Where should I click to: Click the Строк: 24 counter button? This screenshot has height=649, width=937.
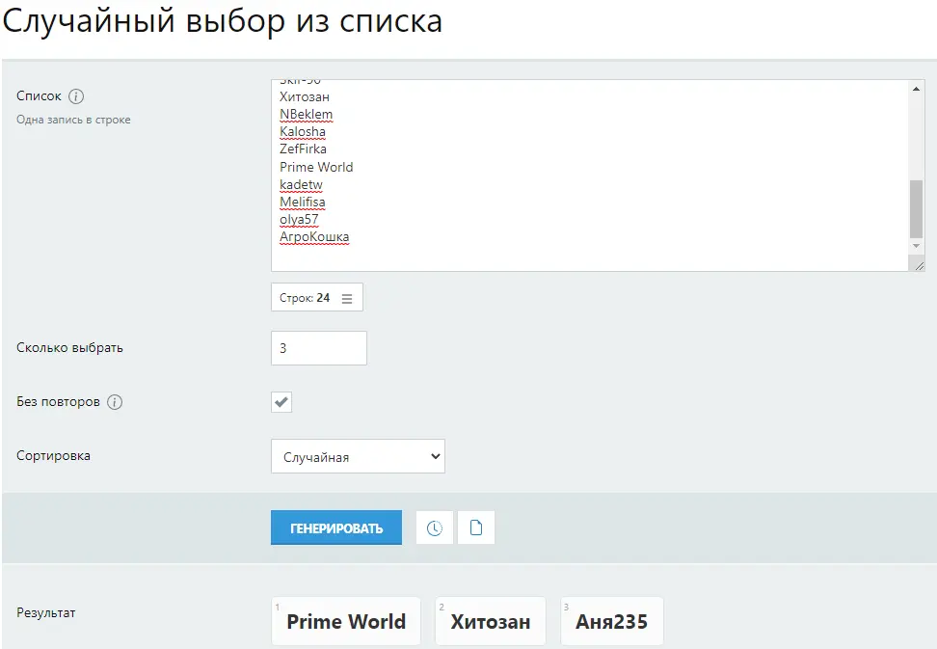317,298
